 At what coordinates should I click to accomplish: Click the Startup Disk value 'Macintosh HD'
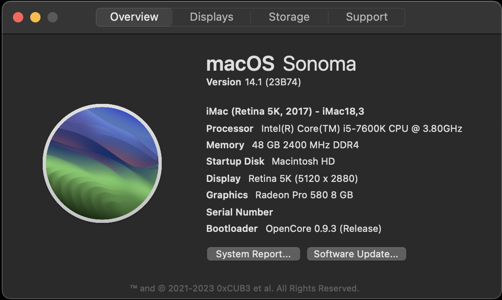tap(303, 162)
